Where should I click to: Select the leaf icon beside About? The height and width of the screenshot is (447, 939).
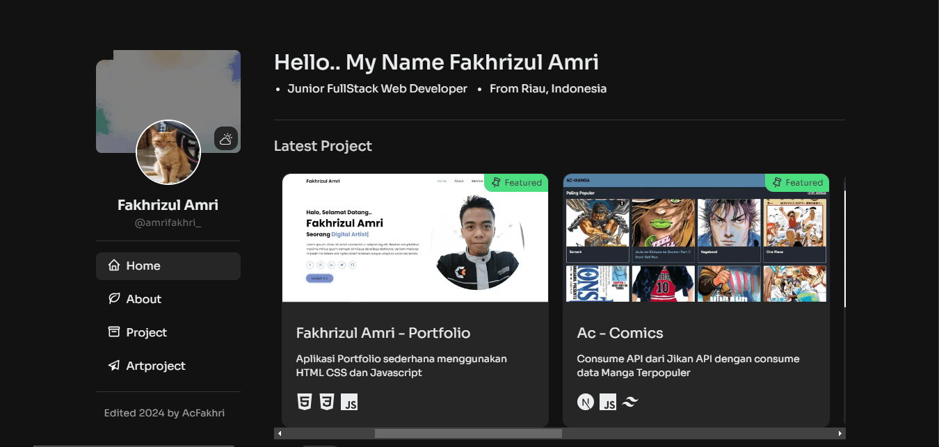113,299
